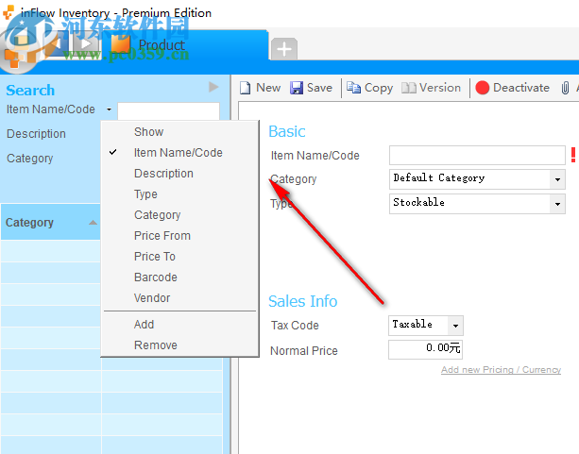The width and height of the screenshot is (579, 454).
Task: Choose Vendor menu entry
Action: [179, 298]
